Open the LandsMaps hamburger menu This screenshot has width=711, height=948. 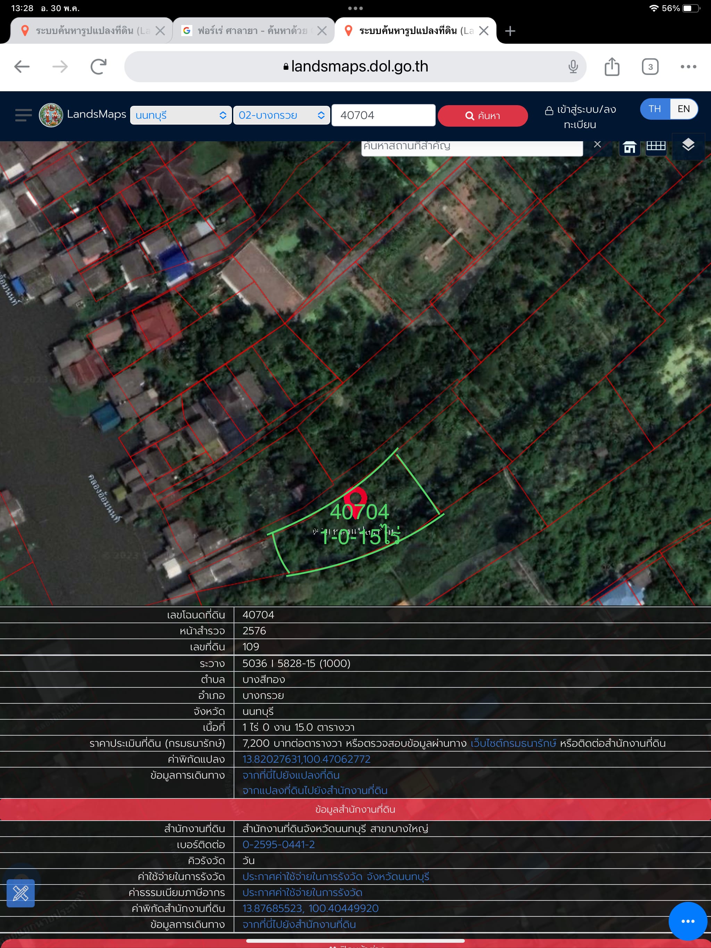coord(23,115)
